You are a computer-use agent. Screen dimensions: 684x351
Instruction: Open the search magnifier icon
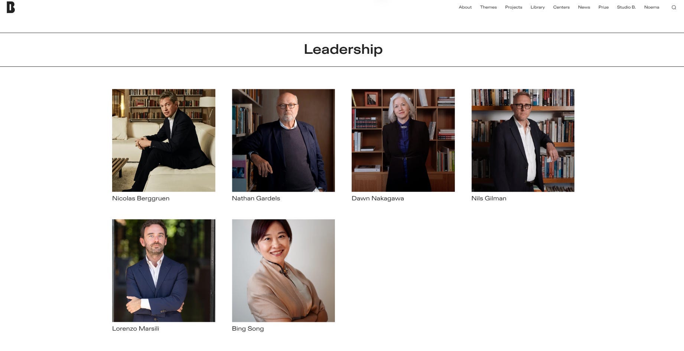coord(674,7)
